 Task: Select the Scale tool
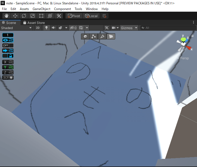coord(33,16)
